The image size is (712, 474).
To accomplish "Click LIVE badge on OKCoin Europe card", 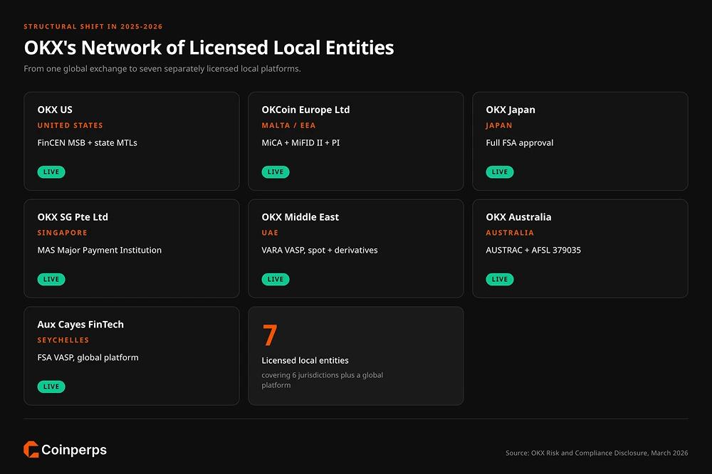I will pyautogui.click(x=276, y=172).
